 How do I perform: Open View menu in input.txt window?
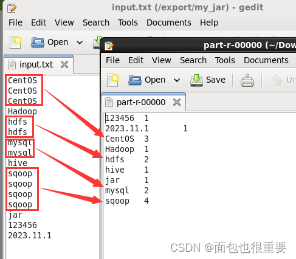[64, 22]
